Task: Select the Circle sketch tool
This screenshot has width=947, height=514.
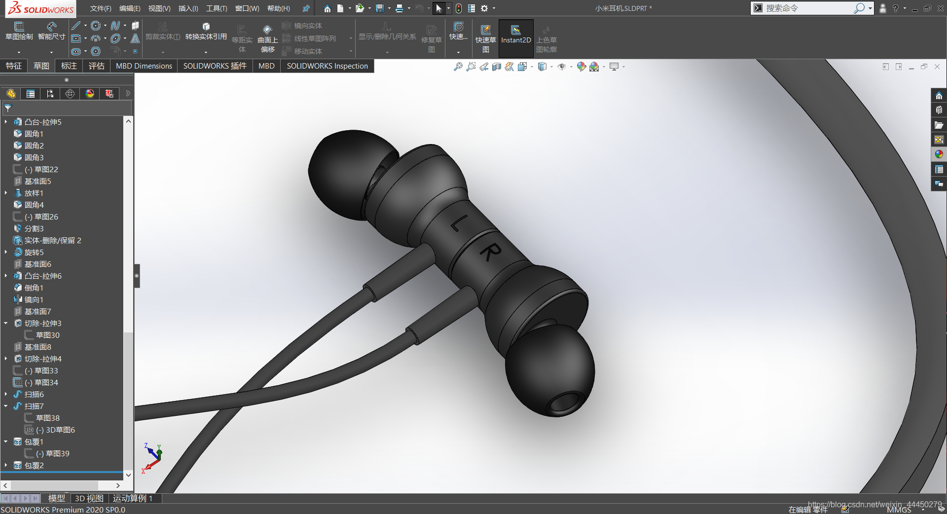Action: [x=96, y=26]
